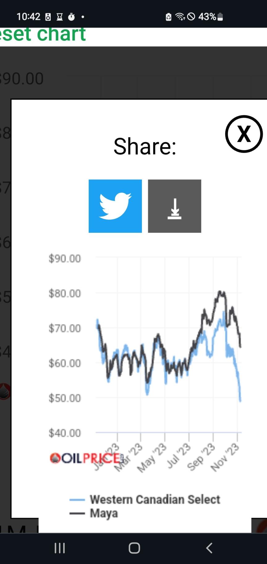The image size is (267, 564).
Task: Tap the Wi-Fi icon in status bar
Action: 180,17
